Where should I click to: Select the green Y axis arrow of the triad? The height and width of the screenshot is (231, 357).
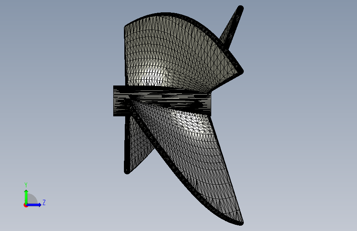tap(26, 196)
